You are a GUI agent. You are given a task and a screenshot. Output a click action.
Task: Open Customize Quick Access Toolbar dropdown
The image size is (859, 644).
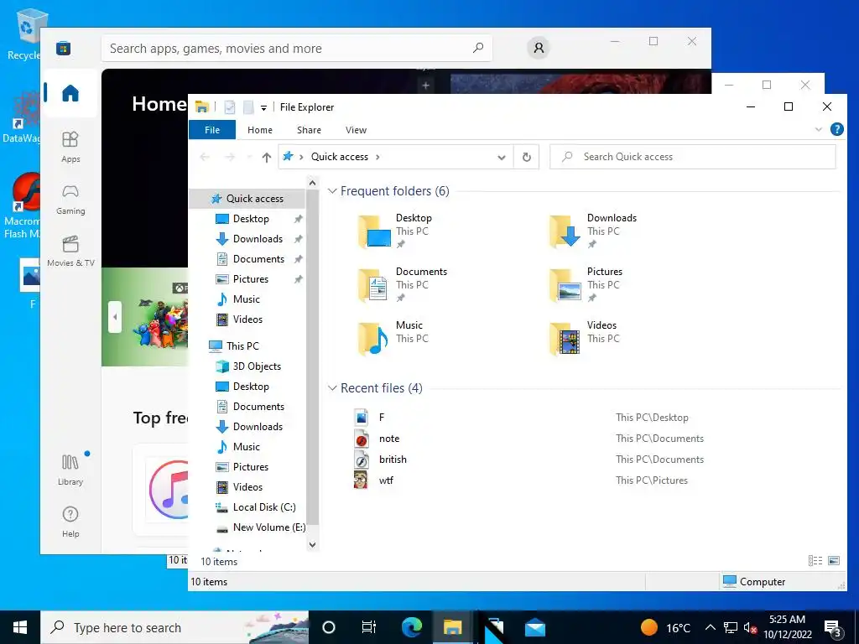point(263,108)
